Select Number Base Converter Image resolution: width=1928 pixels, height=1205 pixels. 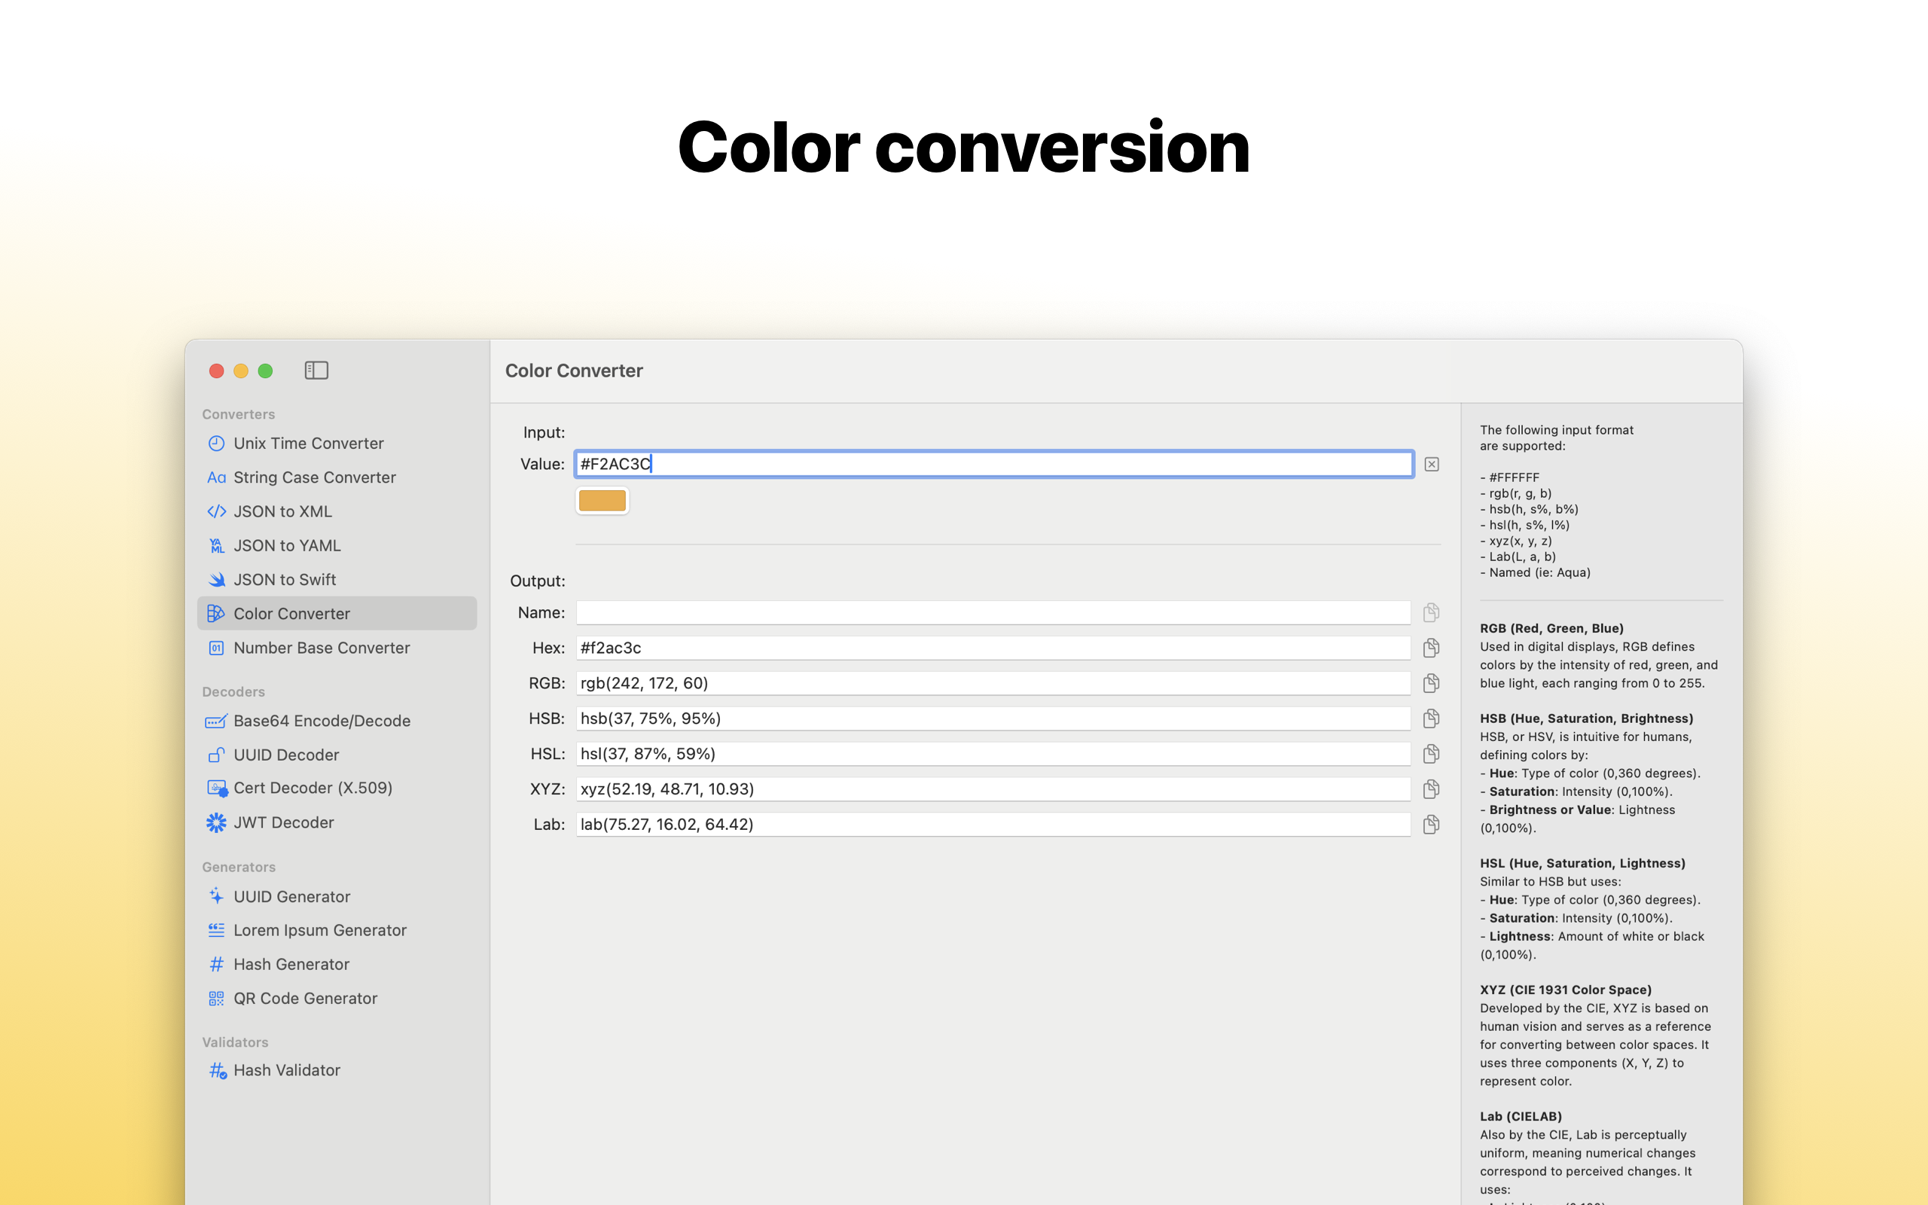pyautogui.click(x=322, y=648)
